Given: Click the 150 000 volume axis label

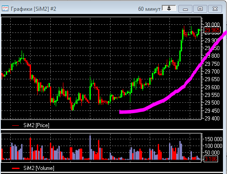Looking at the screenshot, I should tap(214, 139).
